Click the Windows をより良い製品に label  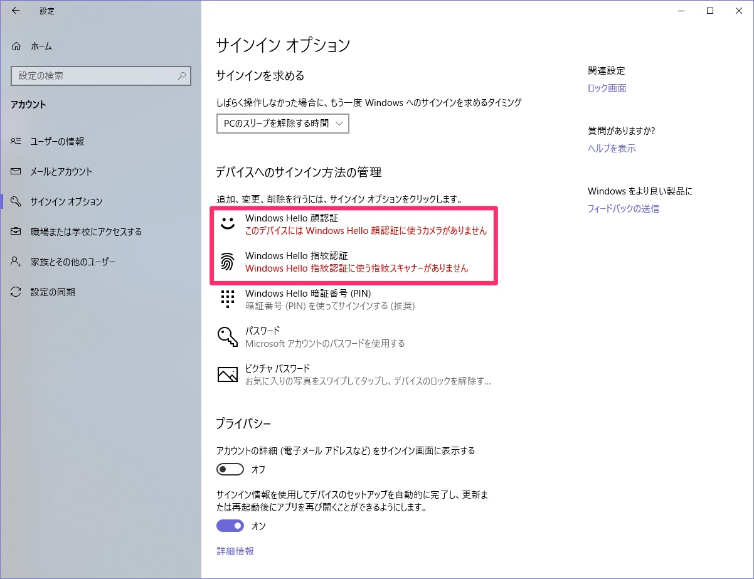coord(640,191)
